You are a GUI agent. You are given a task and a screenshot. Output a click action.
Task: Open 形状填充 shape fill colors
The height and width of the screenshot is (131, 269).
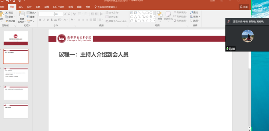(180, 12)
